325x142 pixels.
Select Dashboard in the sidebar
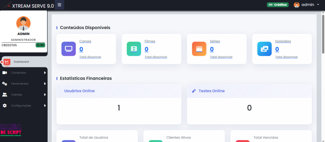[x=21, y=62]
